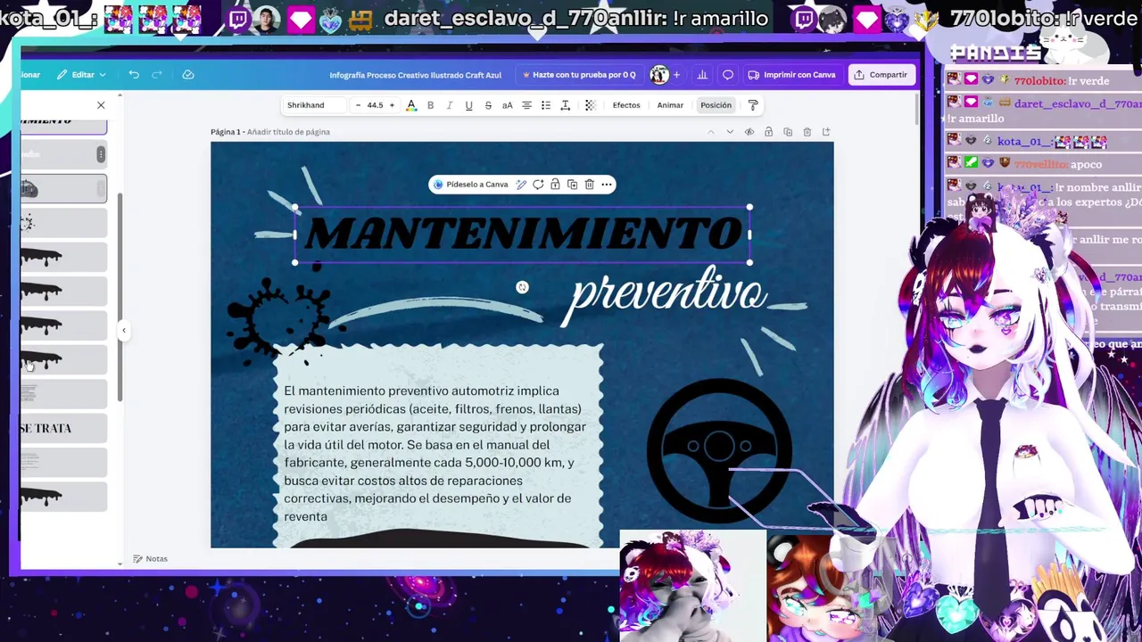
Task: Delete the selected text element
Action: [589, 185]
